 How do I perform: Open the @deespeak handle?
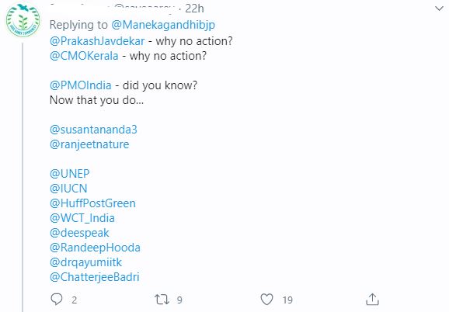(x=79, y=233)
